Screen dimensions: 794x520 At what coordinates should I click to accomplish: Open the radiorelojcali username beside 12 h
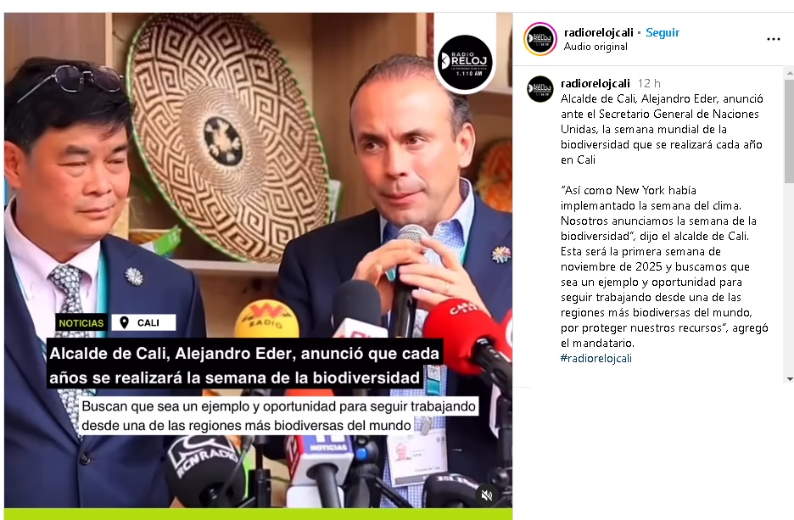(595, 83)
